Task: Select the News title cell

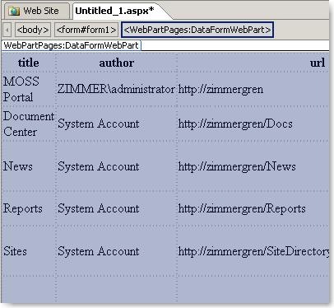Action: pos(29,166)
